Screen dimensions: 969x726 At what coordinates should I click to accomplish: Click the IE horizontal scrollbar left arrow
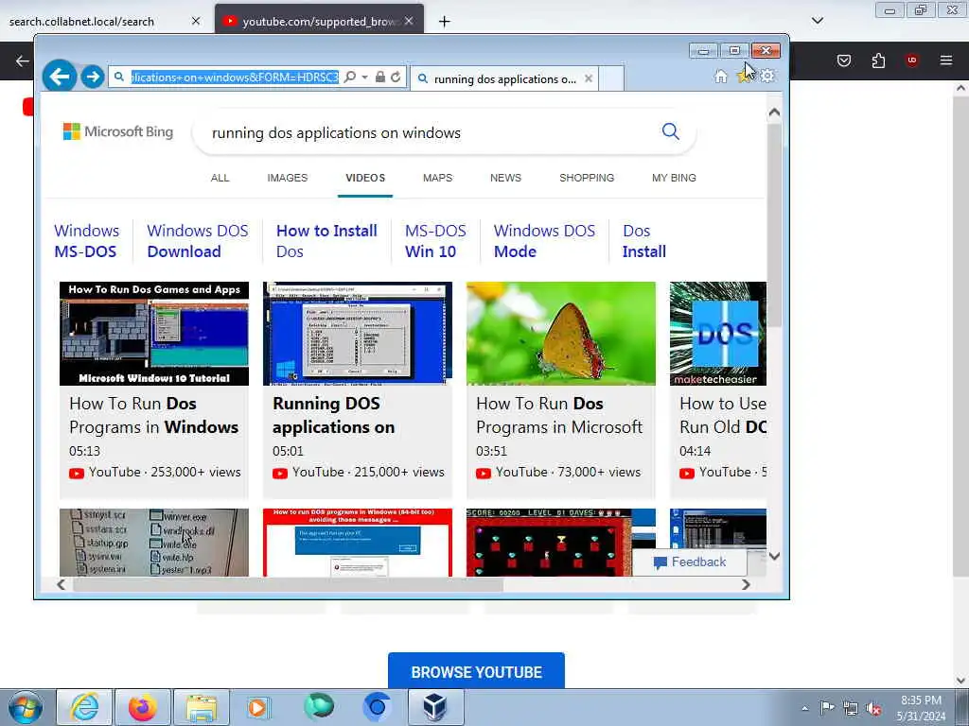click(x=62, y=584)
